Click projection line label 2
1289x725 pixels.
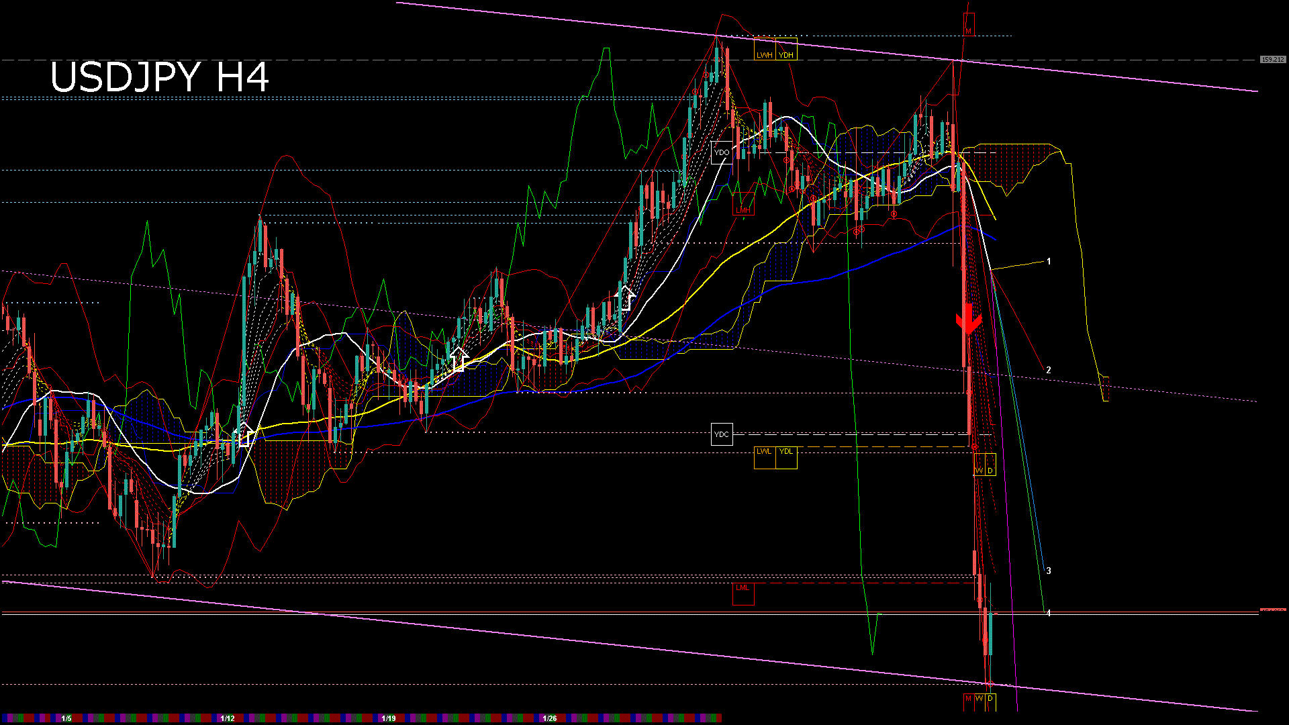[x=1049, y=370]
